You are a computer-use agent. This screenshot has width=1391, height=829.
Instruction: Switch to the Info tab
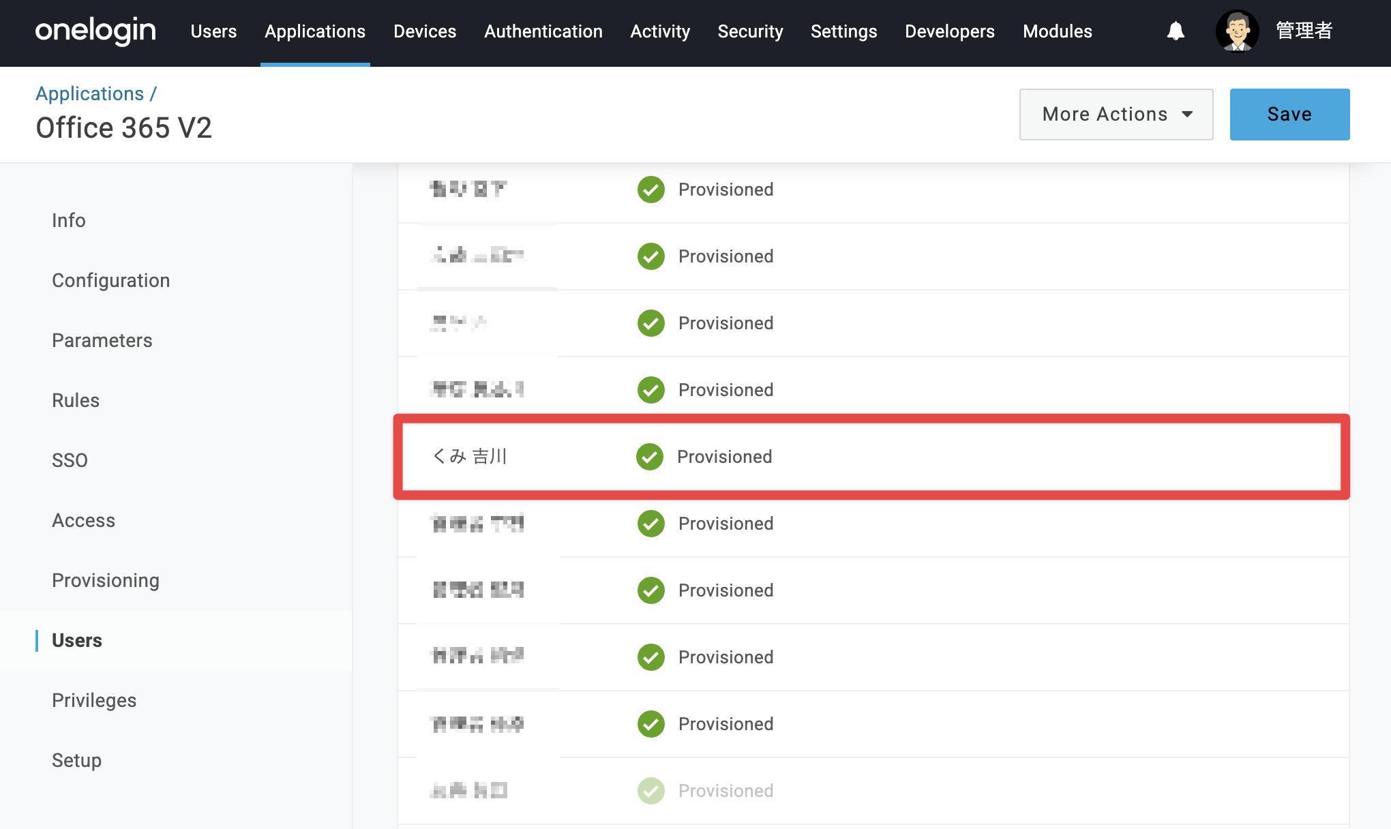point(69,220)
